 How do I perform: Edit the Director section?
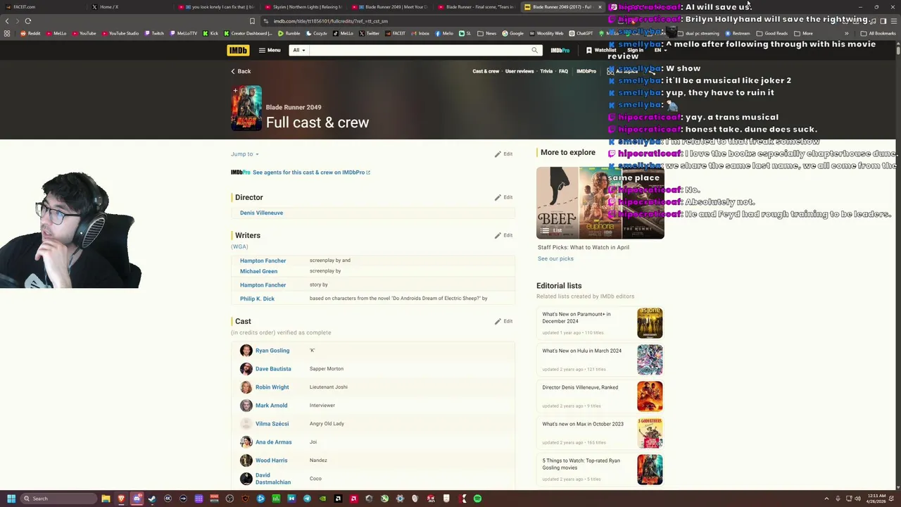(x=503, y=197)
